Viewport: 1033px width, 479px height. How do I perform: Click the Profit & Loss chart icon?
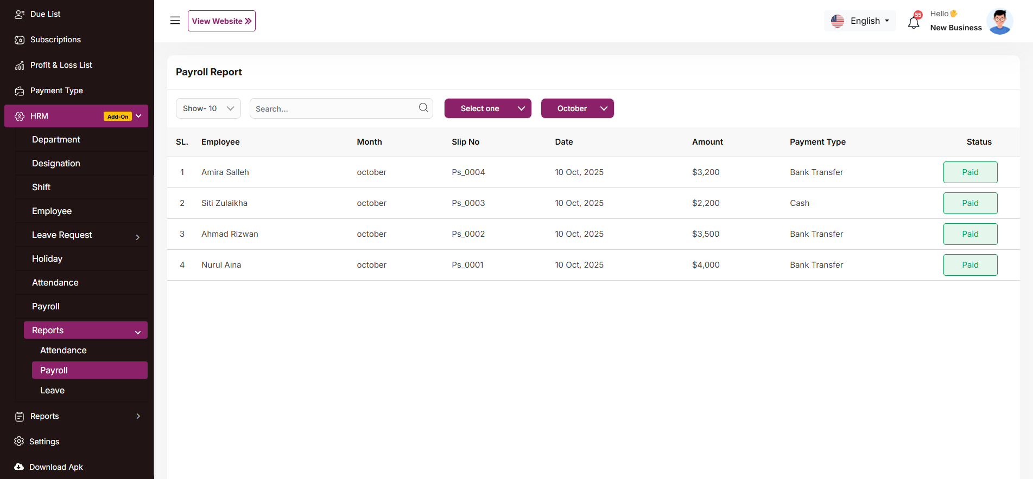(20, 66)
